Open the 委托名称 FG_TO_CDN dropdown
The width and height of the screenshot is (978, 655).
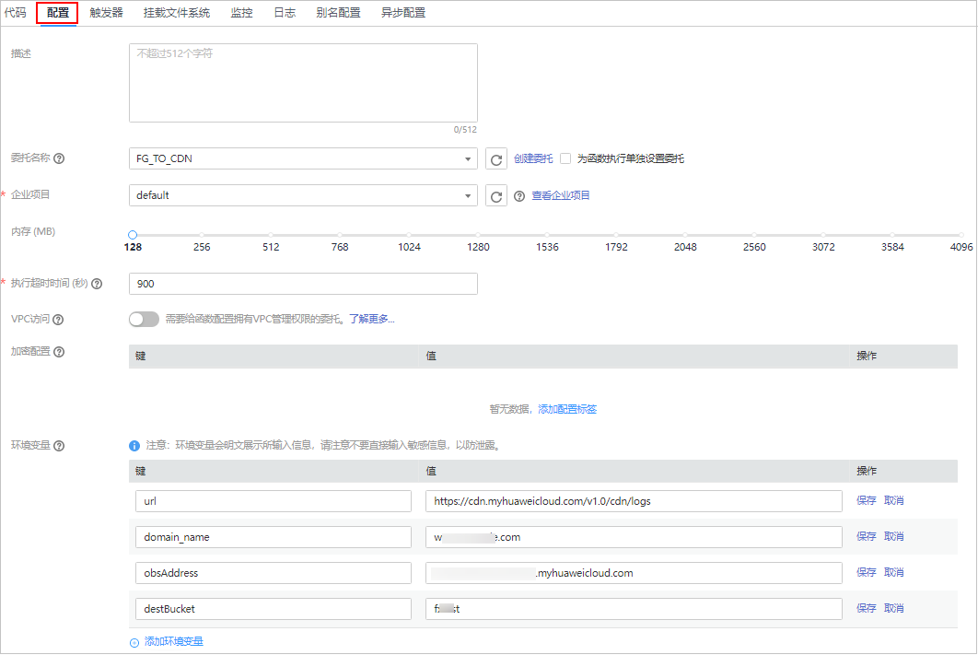[x=303, y=158]
